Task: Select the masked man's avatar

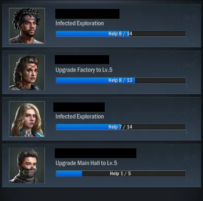Action: [x=27, y=166]
